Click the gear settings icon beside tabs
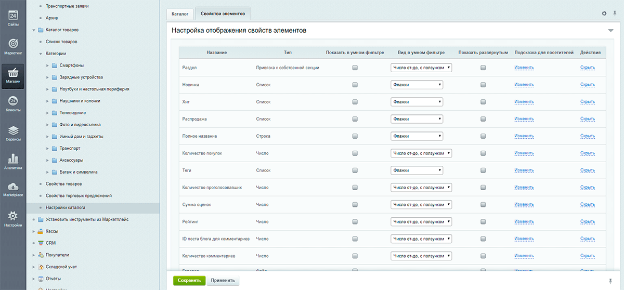The height and width of the screenshot is (290, 624). [604, 14]
